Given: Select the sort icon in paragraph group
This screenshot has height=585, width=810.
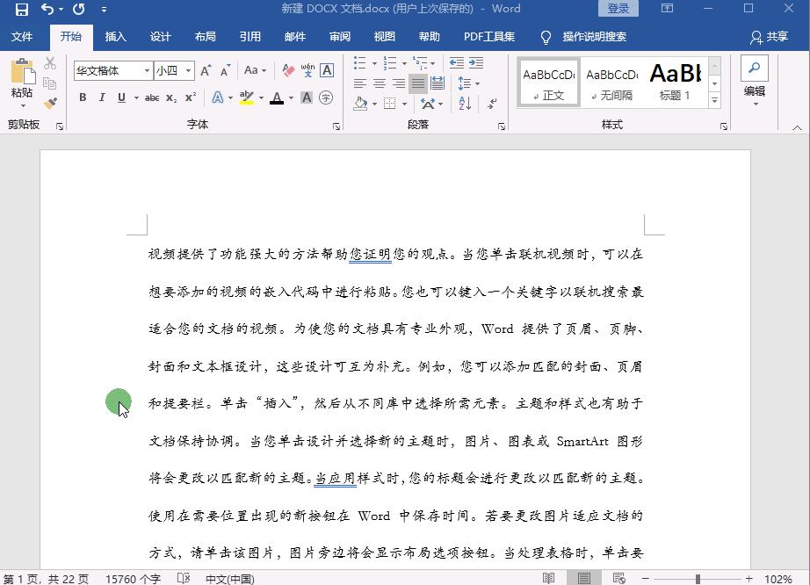Looking at the screenshot, I should (464, 104).
